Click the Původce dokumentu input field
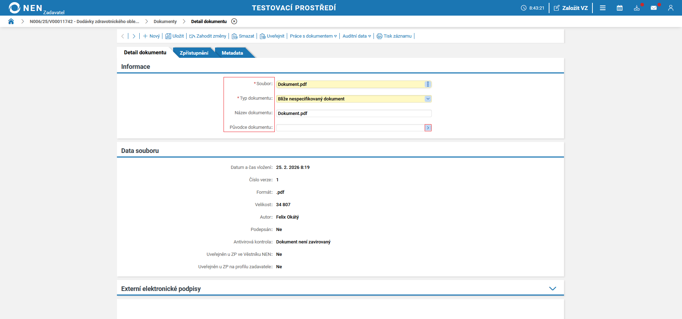The image size is (682, 319). tap(350, 128)
